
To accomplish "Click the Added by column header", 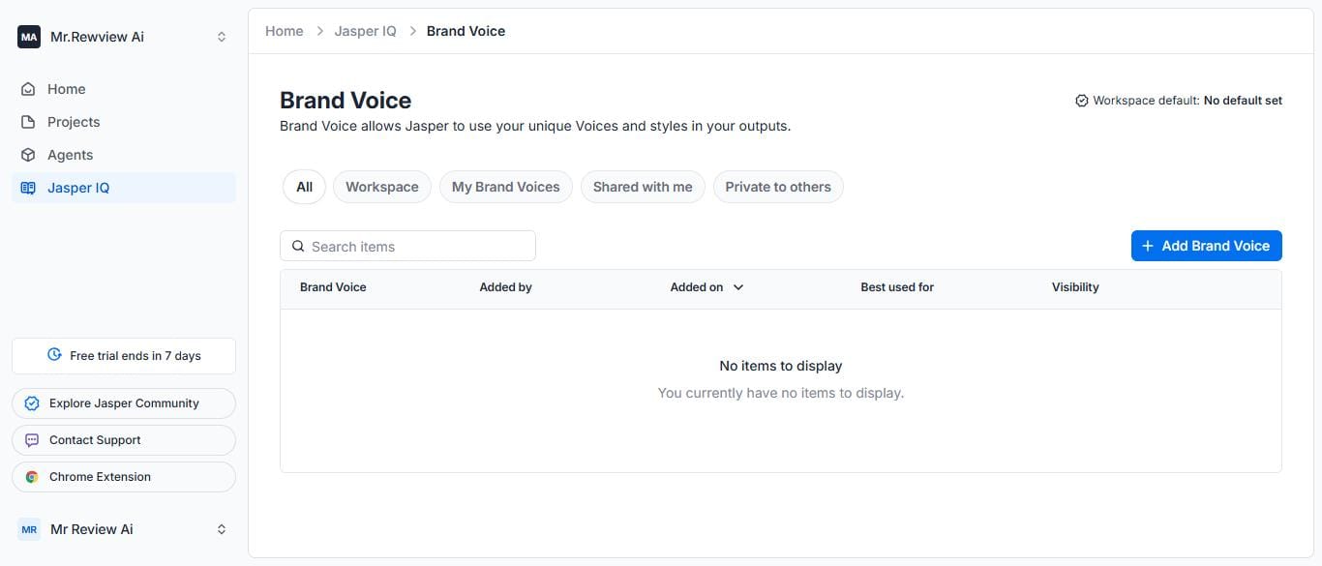I will [506, 287].
